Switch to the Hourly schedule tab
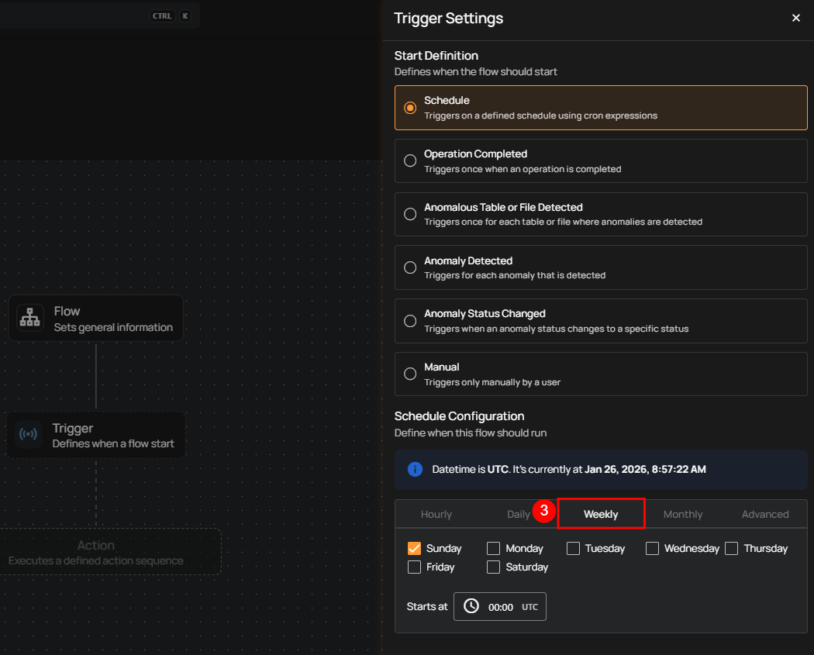Screen dimensions: 814x655 pos(436,514)
